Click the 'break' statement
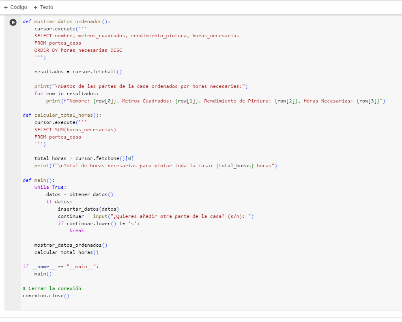402x322 pixels. pyautogui.click(x=77, y=230)
